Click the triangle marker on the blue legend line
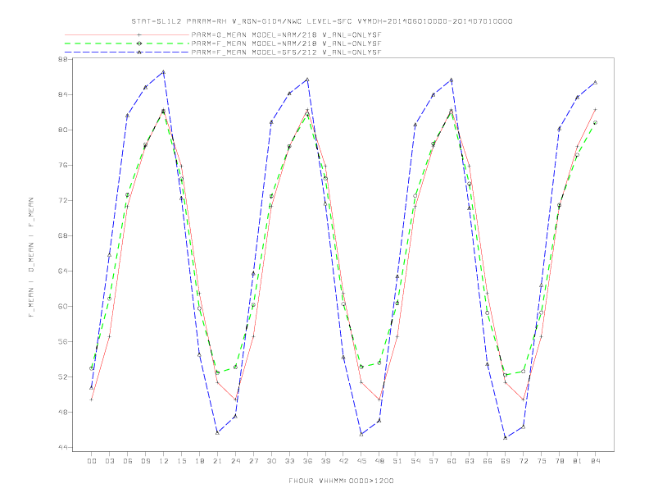The height and width of the screenshot is (502, 649). click(139, 52)
